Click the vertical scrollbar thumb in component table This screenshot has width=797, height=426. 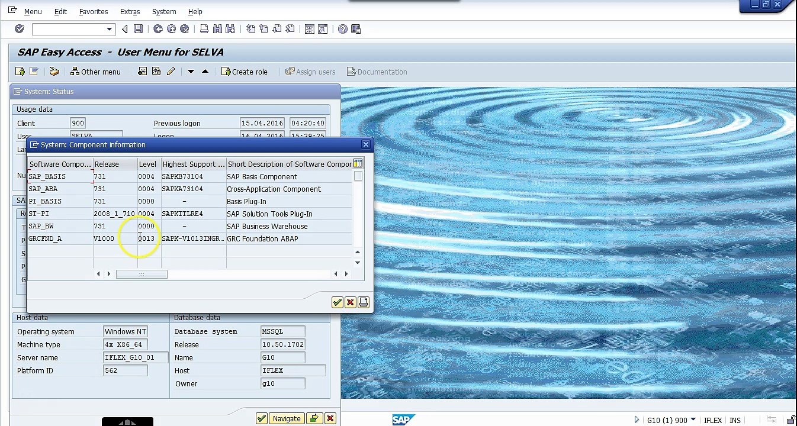pos(358,176)
